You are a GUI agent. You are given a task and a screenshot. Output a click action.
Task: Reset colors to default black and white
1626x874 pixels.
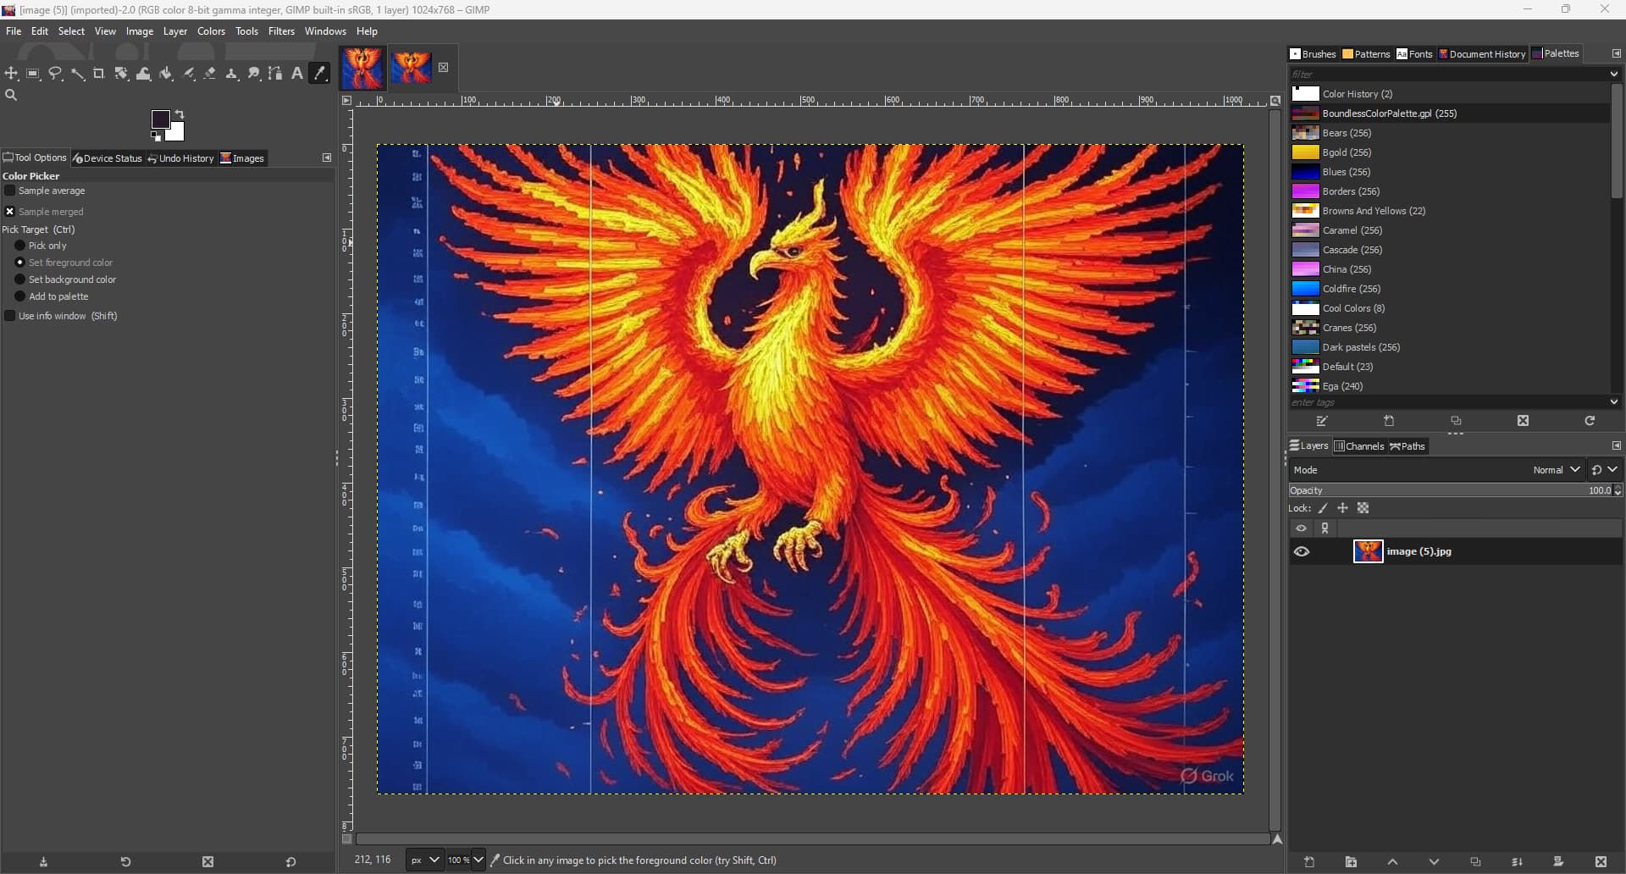coord(156,136)
